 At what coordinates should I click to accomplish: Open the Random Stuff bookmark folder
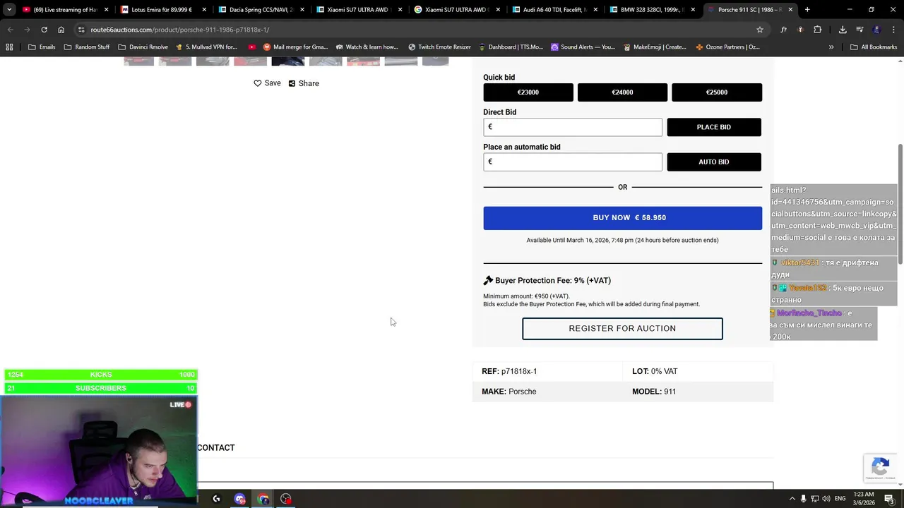87,47
